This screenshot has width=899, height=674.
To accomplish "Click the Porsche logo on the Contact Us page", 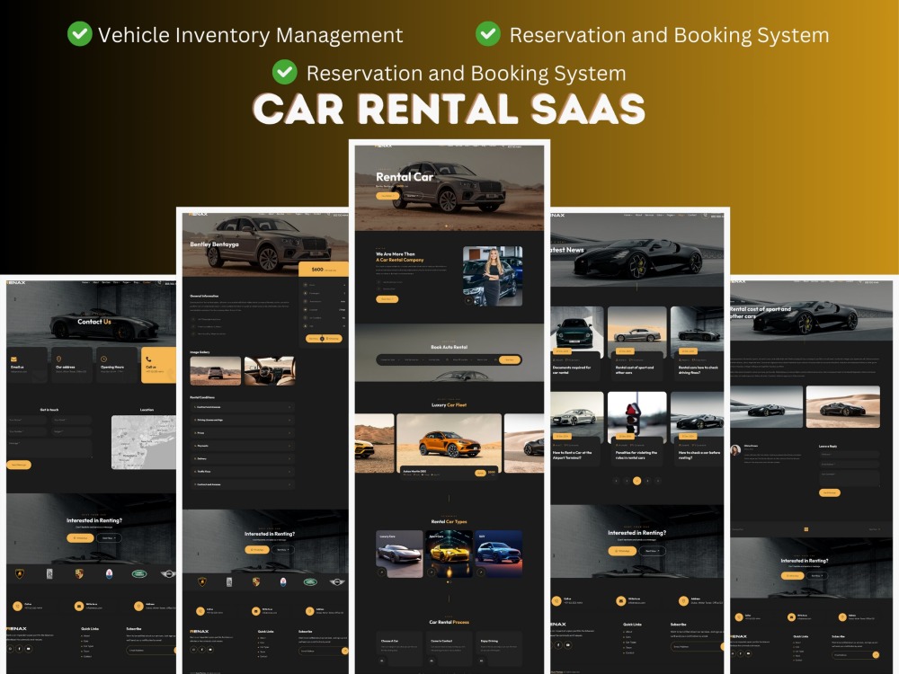I will click(x=79, y=573).
